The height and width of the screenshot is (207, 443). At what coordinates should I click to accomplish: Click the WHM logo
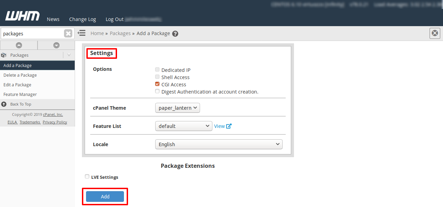(x=22, y=16)
